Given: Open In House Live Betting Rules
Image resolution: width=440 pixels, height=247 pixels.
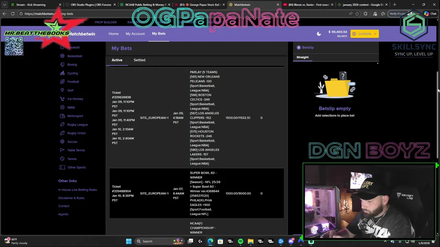Looking at the screenshot, I should point(77,190).
